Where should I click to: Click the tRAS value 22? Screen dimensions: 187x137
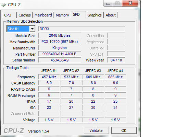93,101
